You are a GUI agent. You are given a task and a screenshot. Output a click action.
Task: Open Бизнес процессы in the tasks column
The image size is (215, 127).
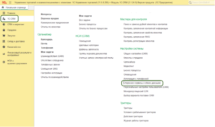(x=88, y=24)
